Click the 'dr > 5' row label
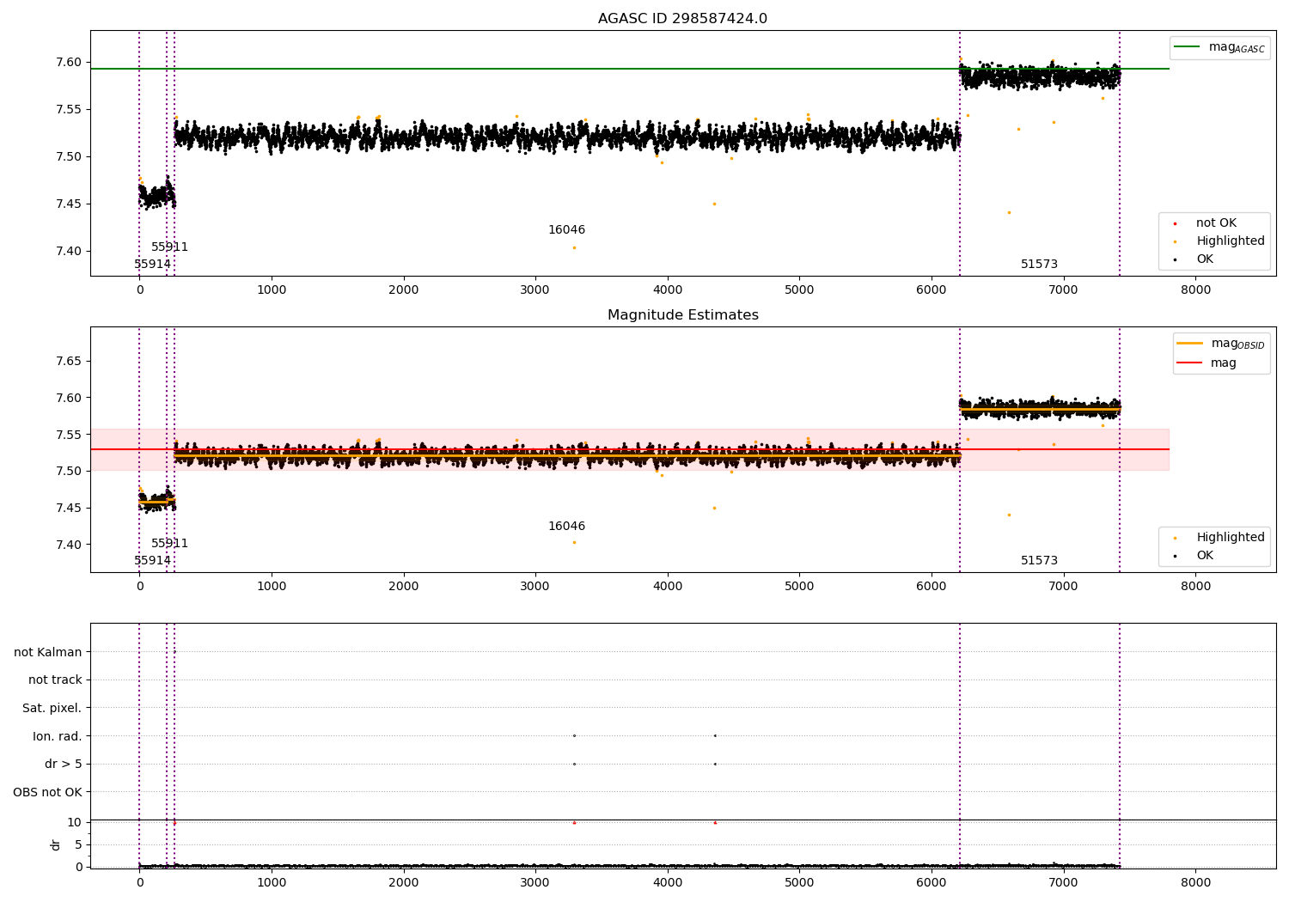This screenshot has height=902, width=1289. coord(64,765)
